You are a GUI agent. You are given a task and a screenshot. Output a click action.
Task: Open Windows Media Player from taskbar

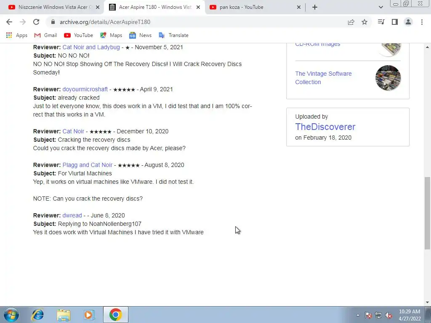[89, 315]
